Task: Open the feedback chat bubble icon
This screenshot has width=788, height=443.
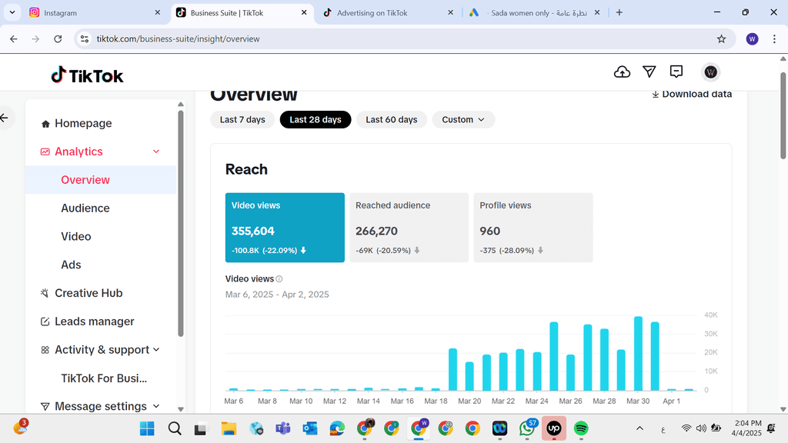Action: (x=676, y=72)
